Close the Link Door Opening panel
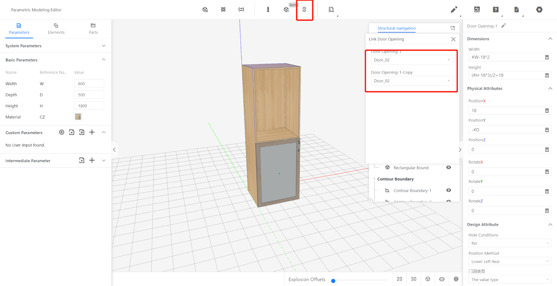This screenshot has height=286, width=557. (x=453, y=39)
